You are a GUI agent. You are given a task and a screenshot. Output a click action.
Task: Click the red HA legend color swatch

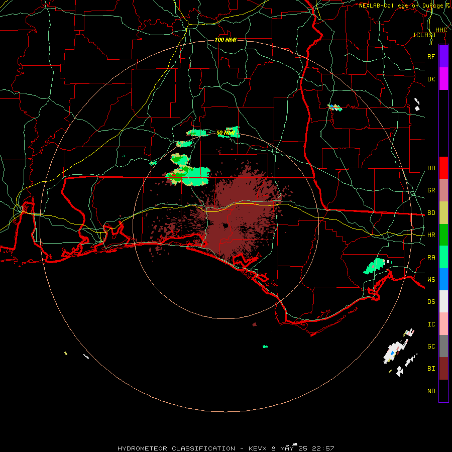[x=443, y=168]
